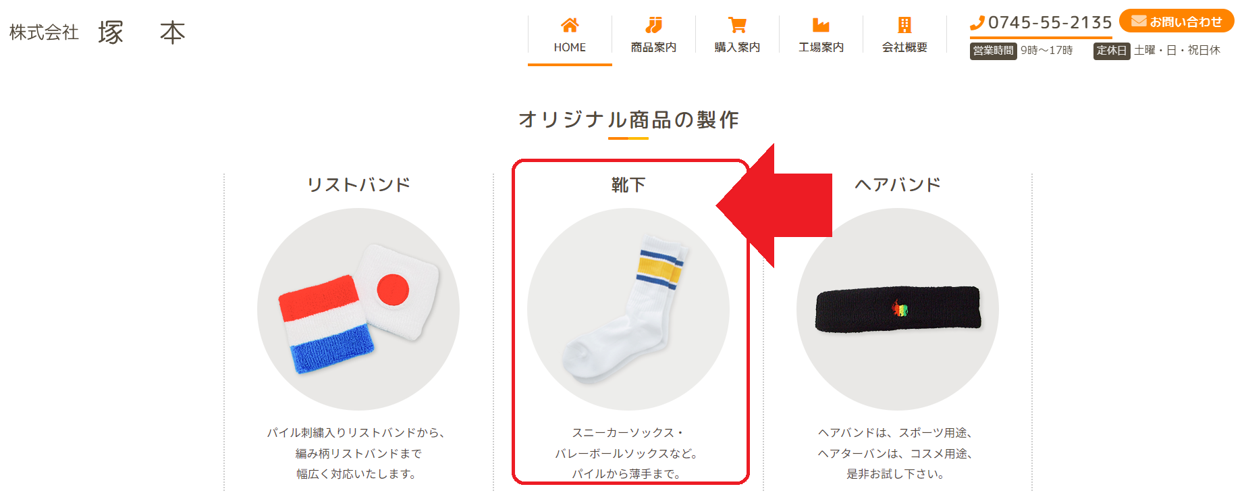Click the factory icon above 工場案内
This screenshot has height=495, width=1244.
click(x=821, y=26)
